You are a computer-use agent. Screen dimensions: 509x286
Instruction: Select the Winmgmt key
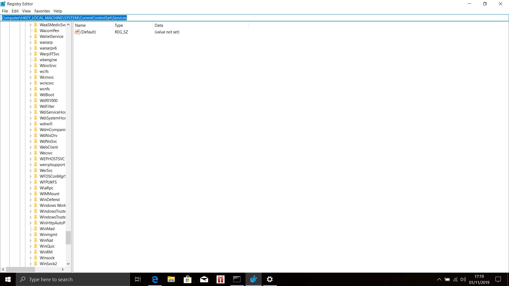tap(49, 235)
